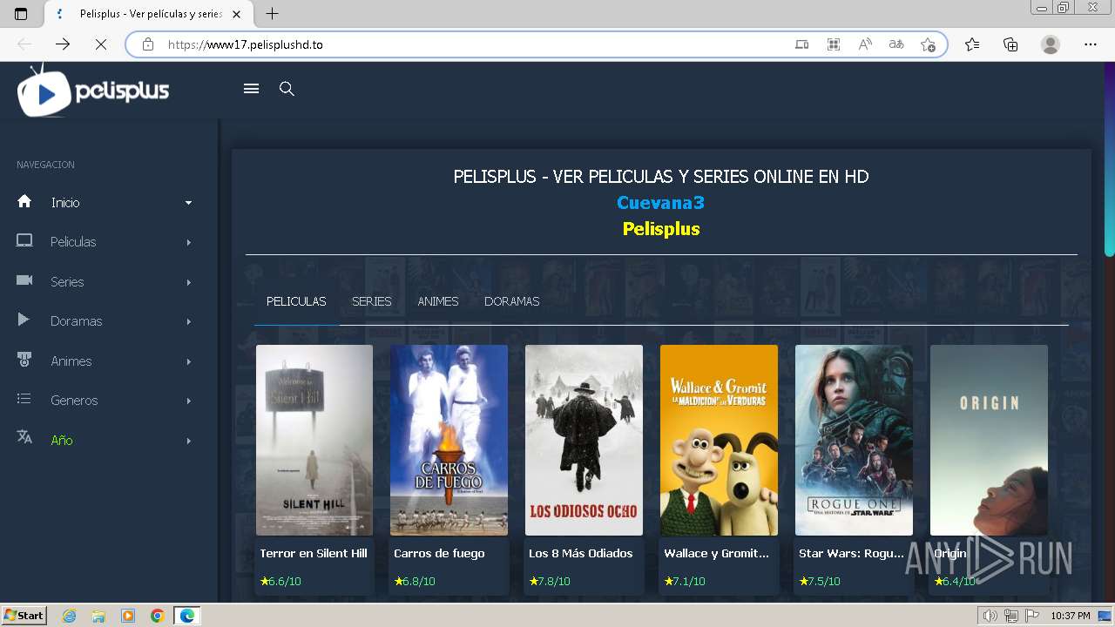Click the Generos list icon
The image size is (1115, 627).
pyautogui.click(x=24, y=399)
